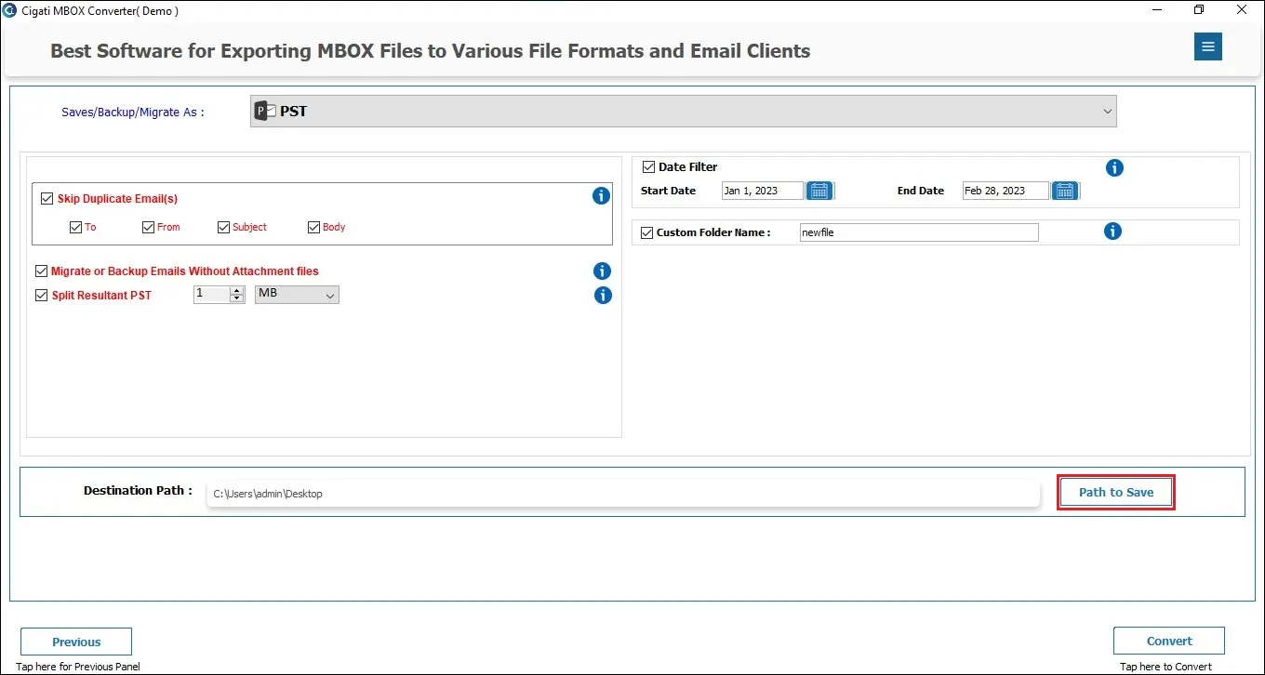Click info icon beside Split Resultant PST
Screen dimensions: 1265x675
coord(603,296)
